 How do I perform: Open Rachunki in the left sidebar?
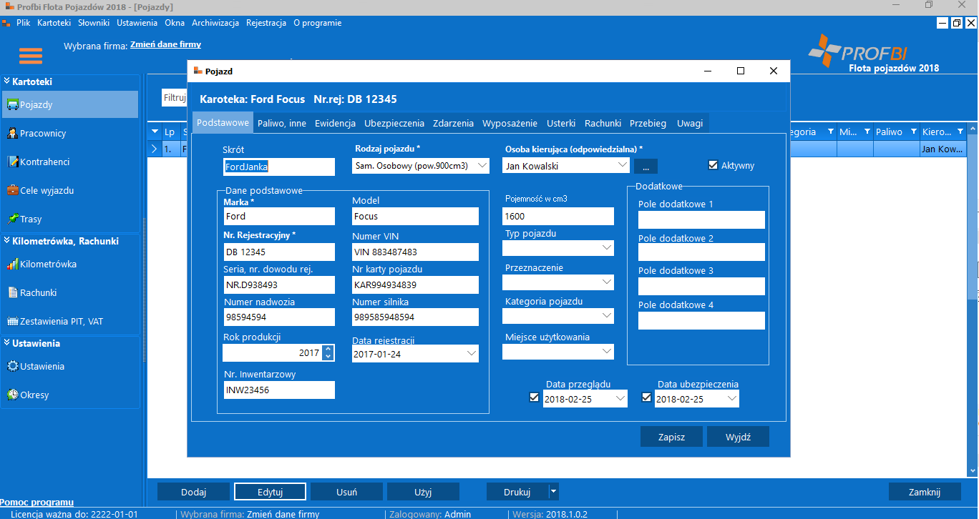point(70,292)
